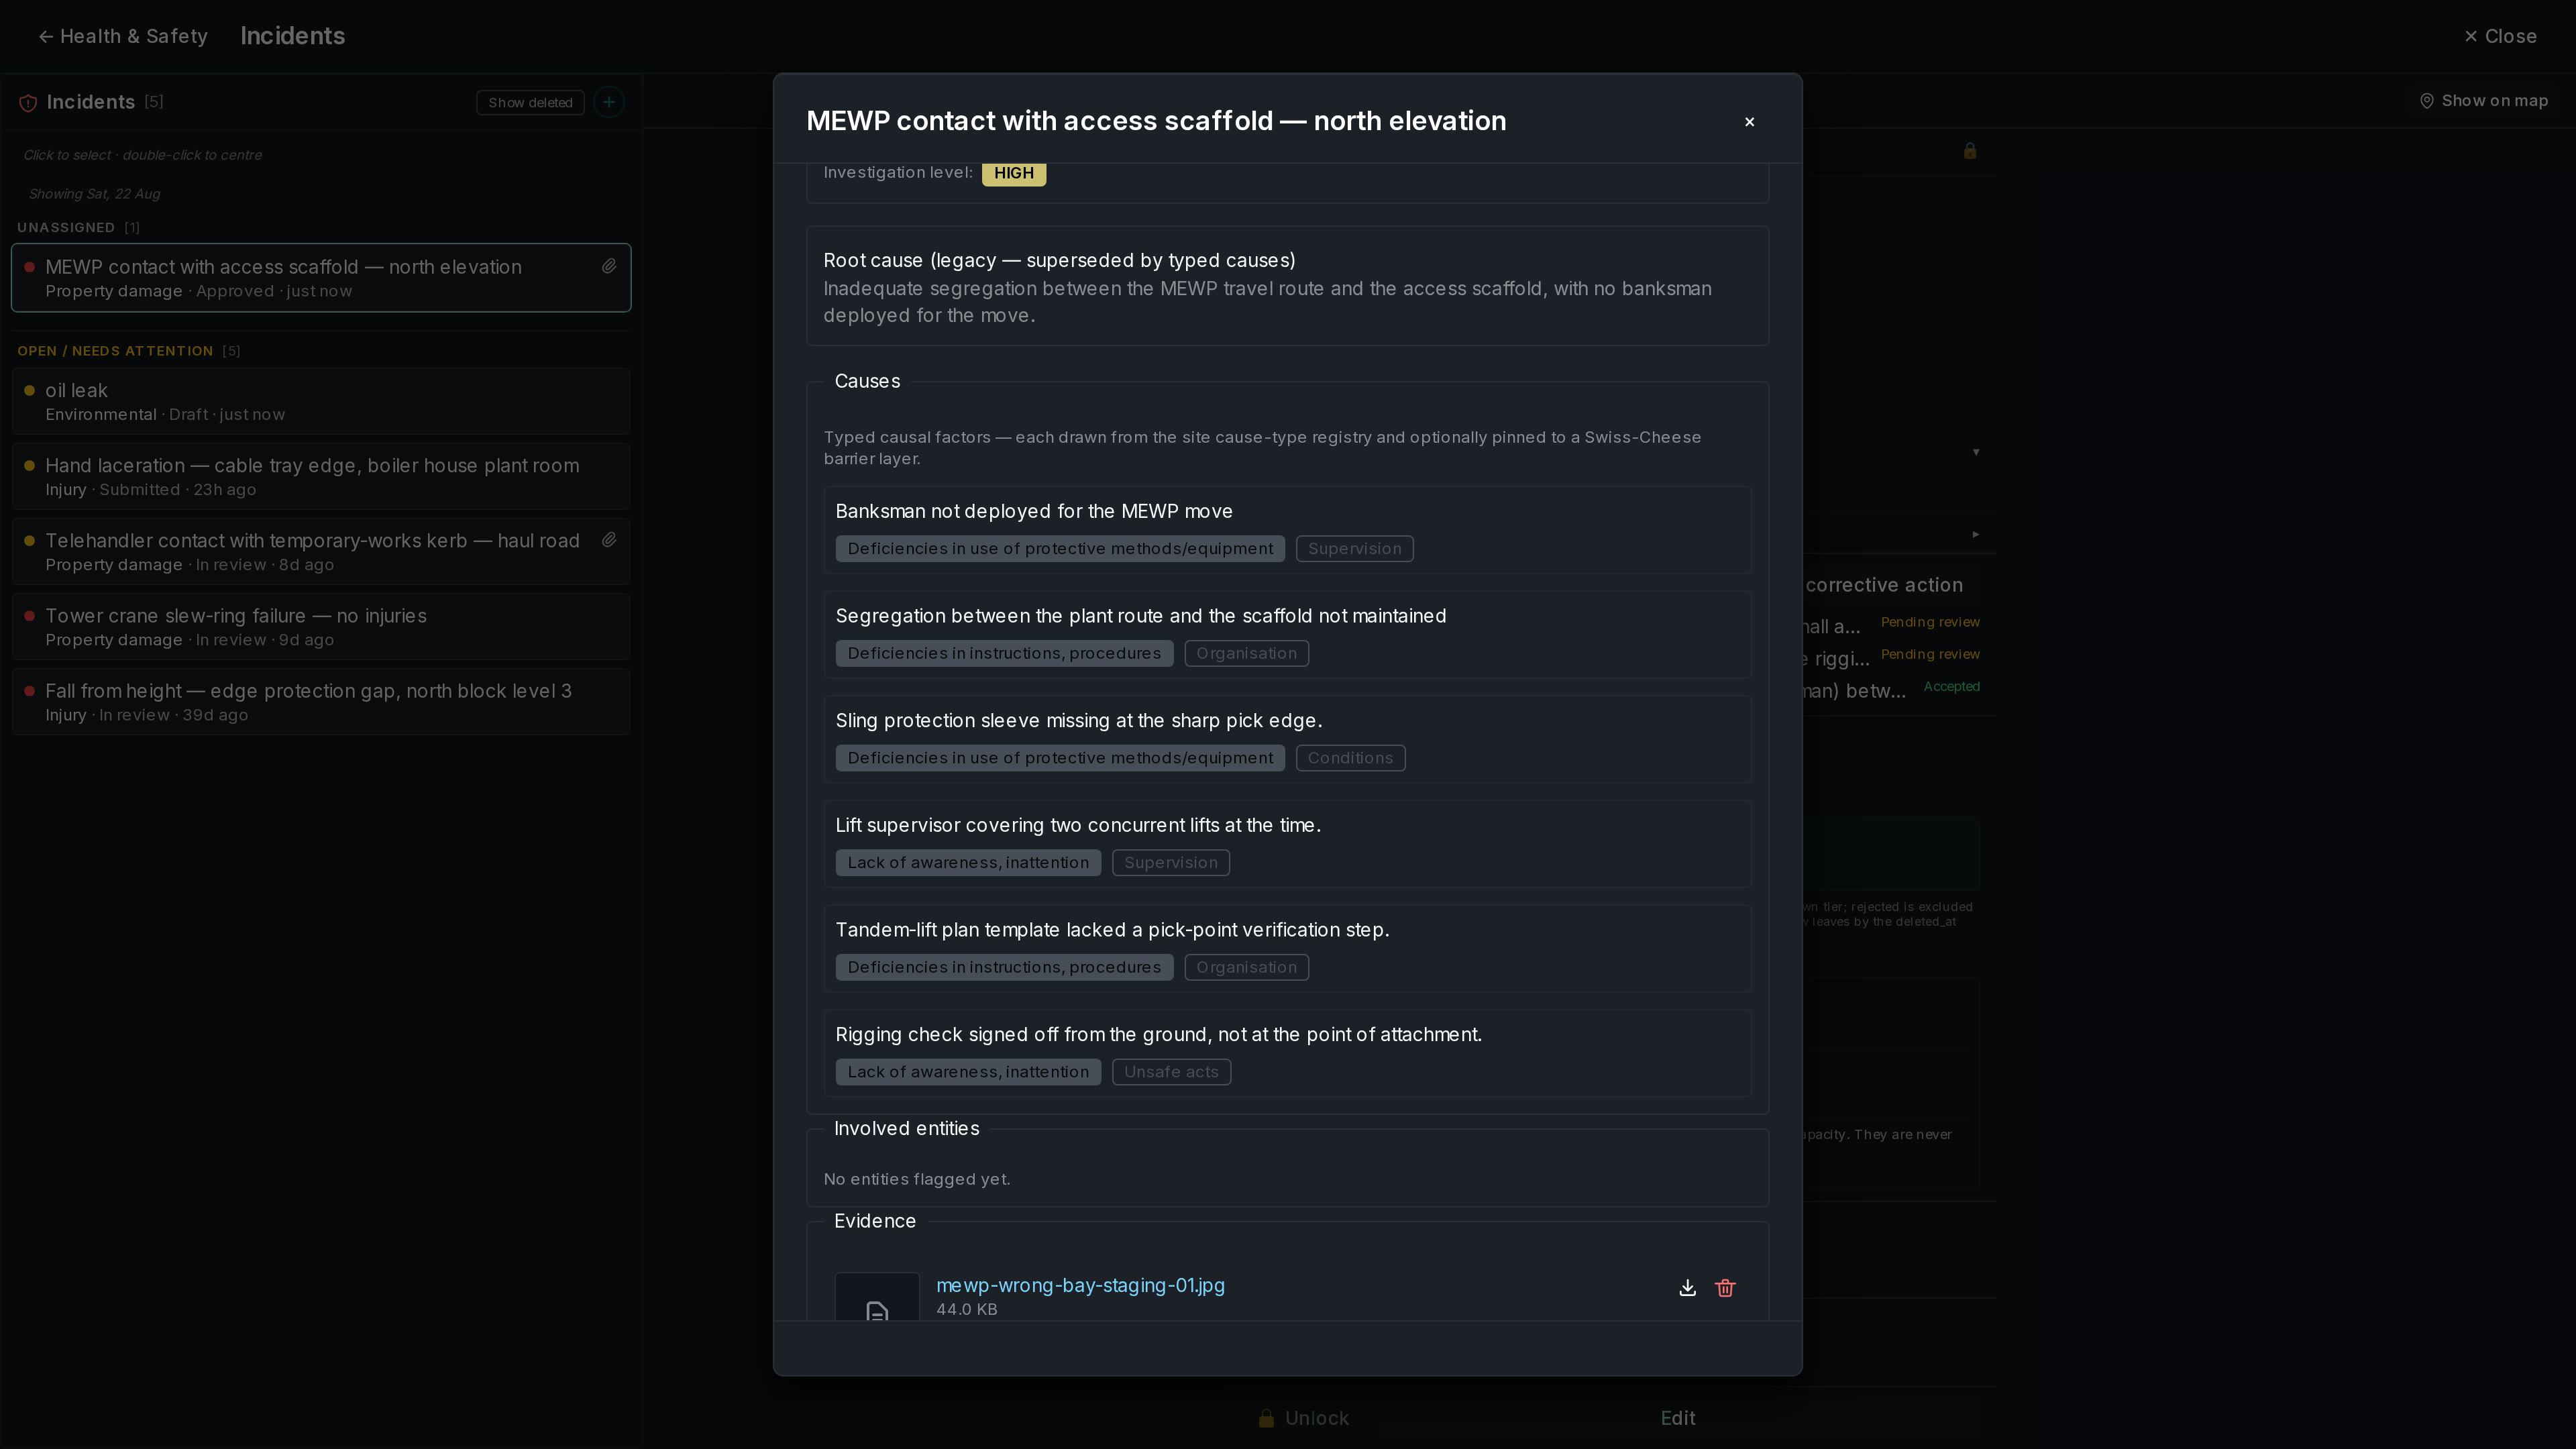Screen dimensions: 2576x1449
Task: Click the Root cause legacy heading
Action: (1059, 260)
